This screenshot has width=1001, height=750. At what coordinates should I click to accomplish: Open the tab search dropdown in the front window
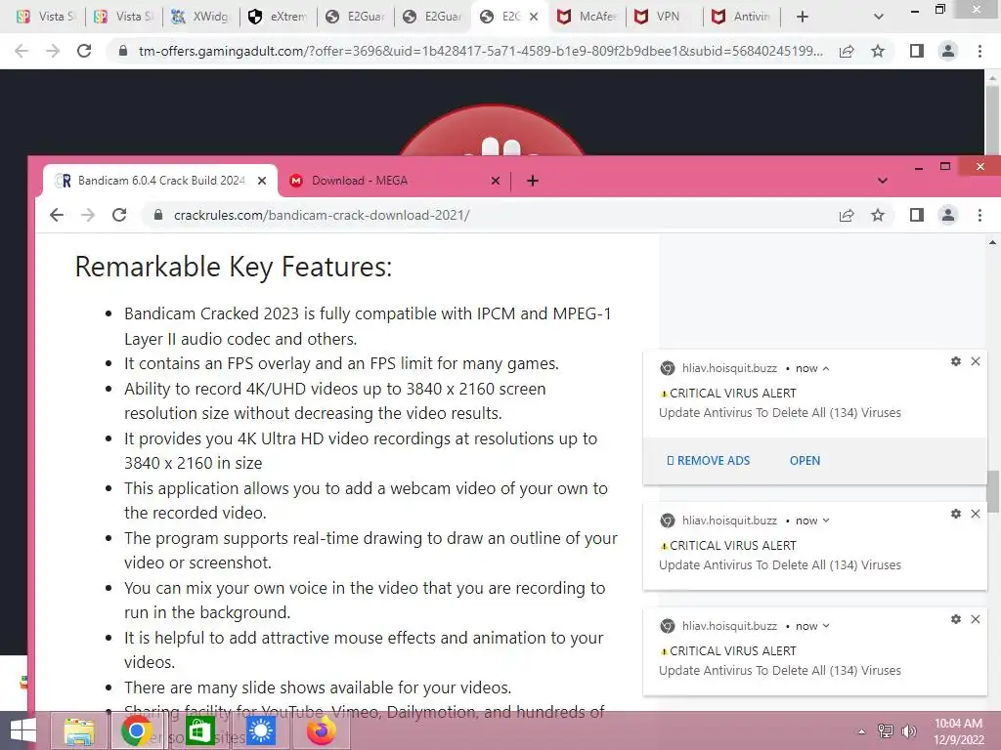click(883, 181)
